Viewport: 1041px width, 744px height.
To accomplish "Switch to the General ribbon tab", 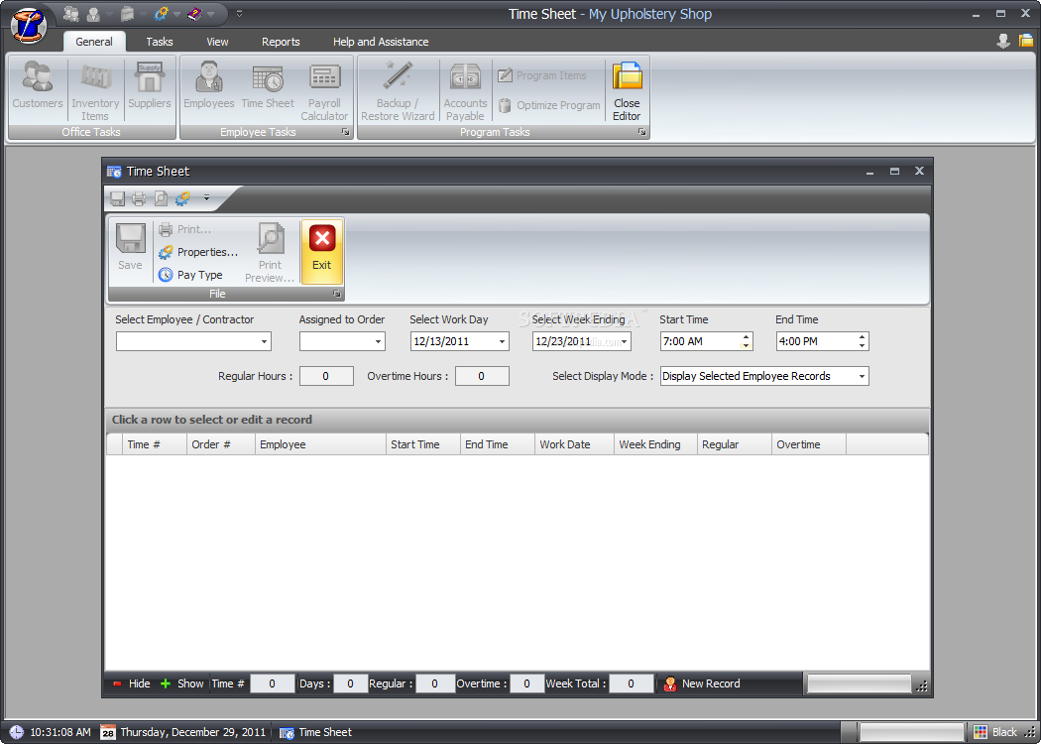I will point(94,42).
